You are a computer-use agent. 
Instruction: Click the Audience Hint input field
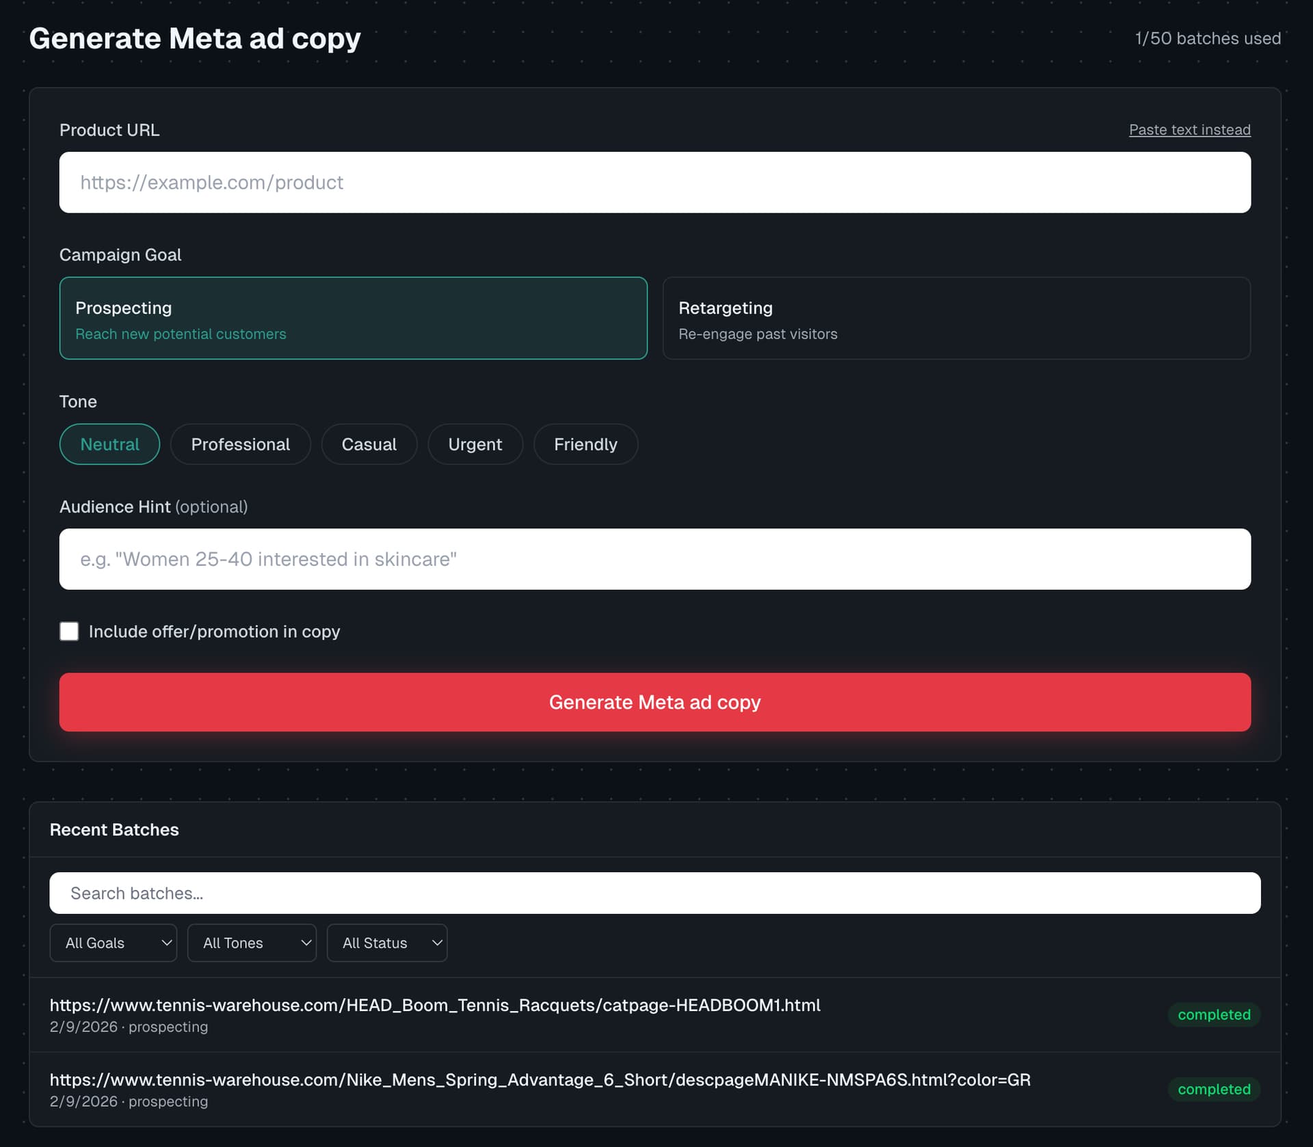tap(655, 558)
